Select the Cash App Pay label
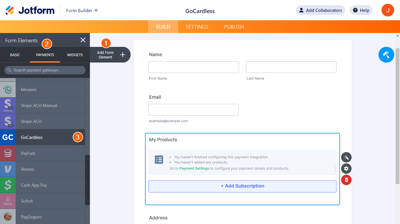The image size is (400, 224). coord(34,185)
